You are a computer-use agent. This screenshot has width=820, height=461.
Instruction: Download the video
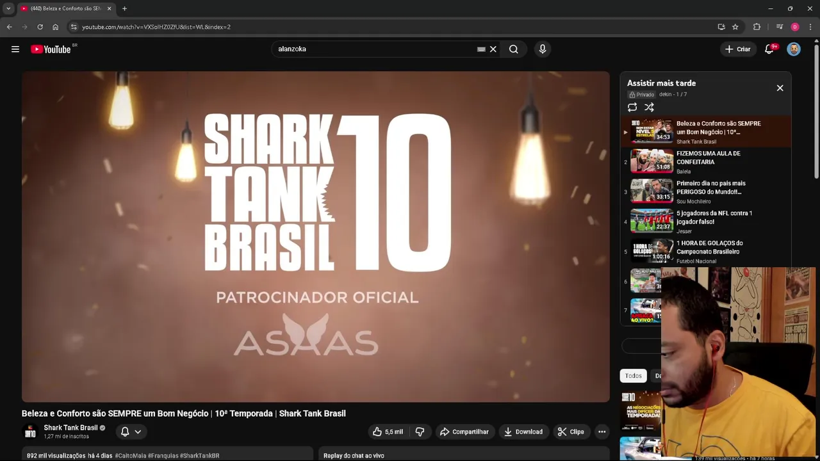tap(523, 432)
